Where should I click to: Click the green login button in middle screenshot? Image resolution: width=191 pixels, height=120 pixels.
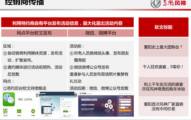coord(65,111)
